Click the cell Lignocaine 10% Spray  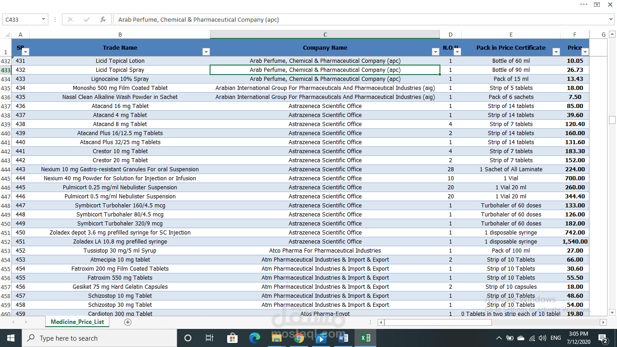pos(120,79)
